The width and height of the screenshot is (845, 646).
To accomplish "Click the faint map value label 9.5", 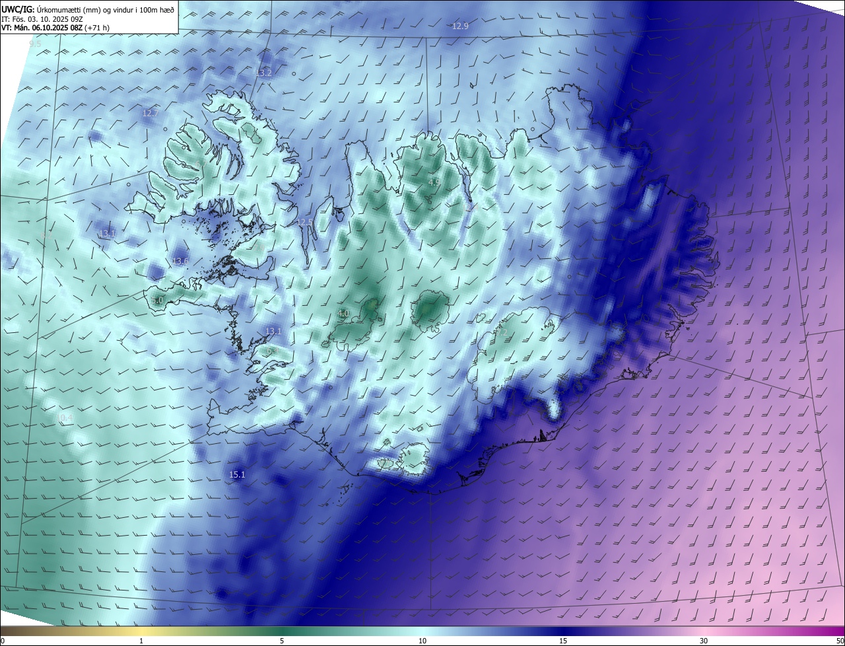I will [x=35, y=44].
